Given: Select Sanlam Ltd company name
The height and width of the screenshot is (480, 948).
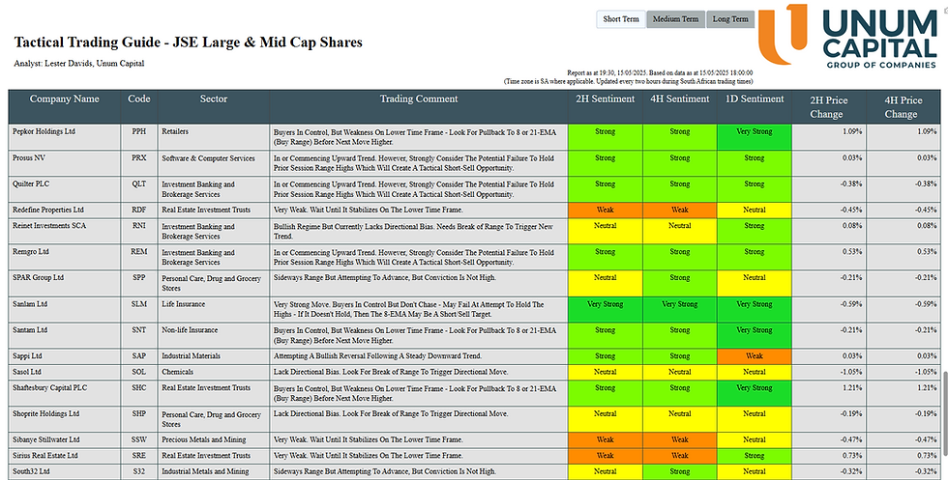Looking at the screenshot, I should tap(30, 304).
